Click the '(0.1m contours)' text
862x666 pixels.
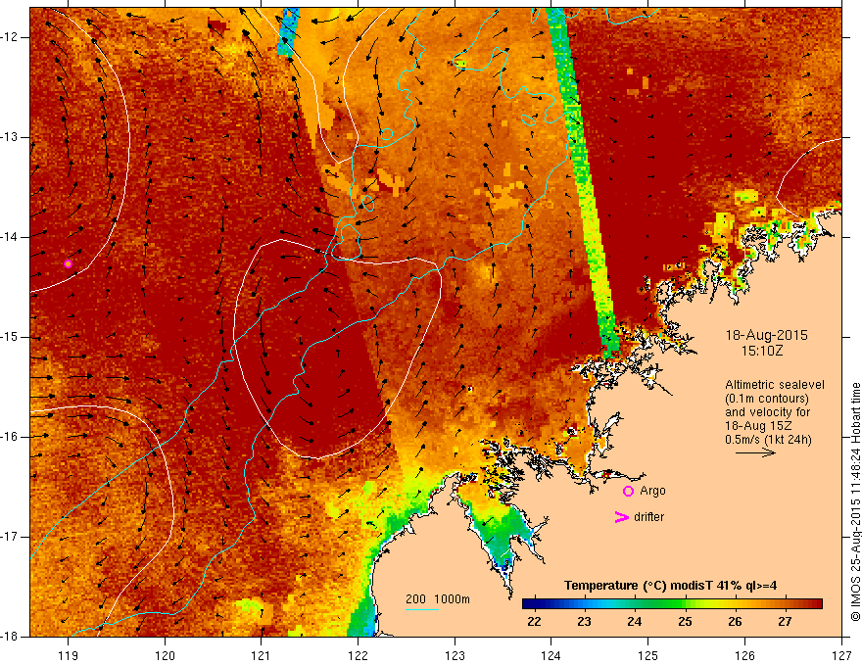tap(767, 399)
